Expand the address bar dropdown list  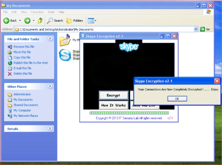pos(196,29)
